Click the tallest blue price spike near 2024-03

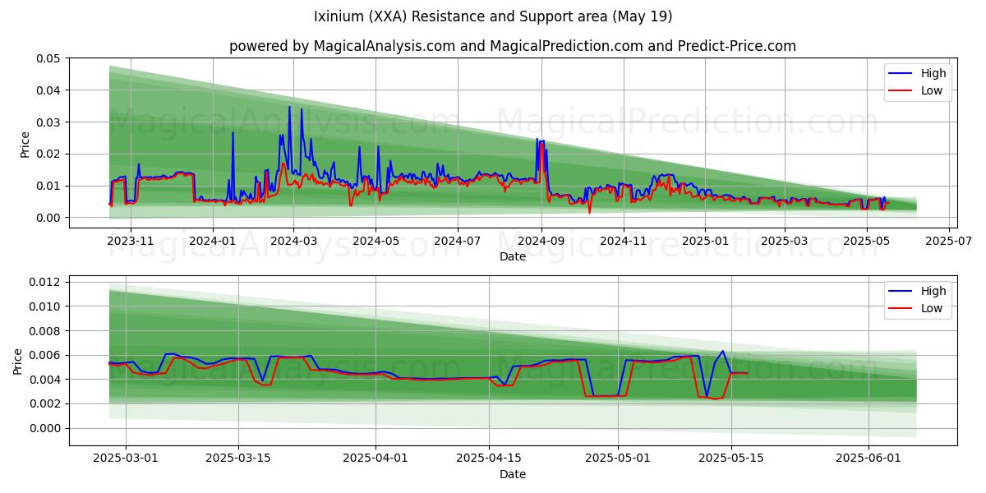(x=289, y=107)
